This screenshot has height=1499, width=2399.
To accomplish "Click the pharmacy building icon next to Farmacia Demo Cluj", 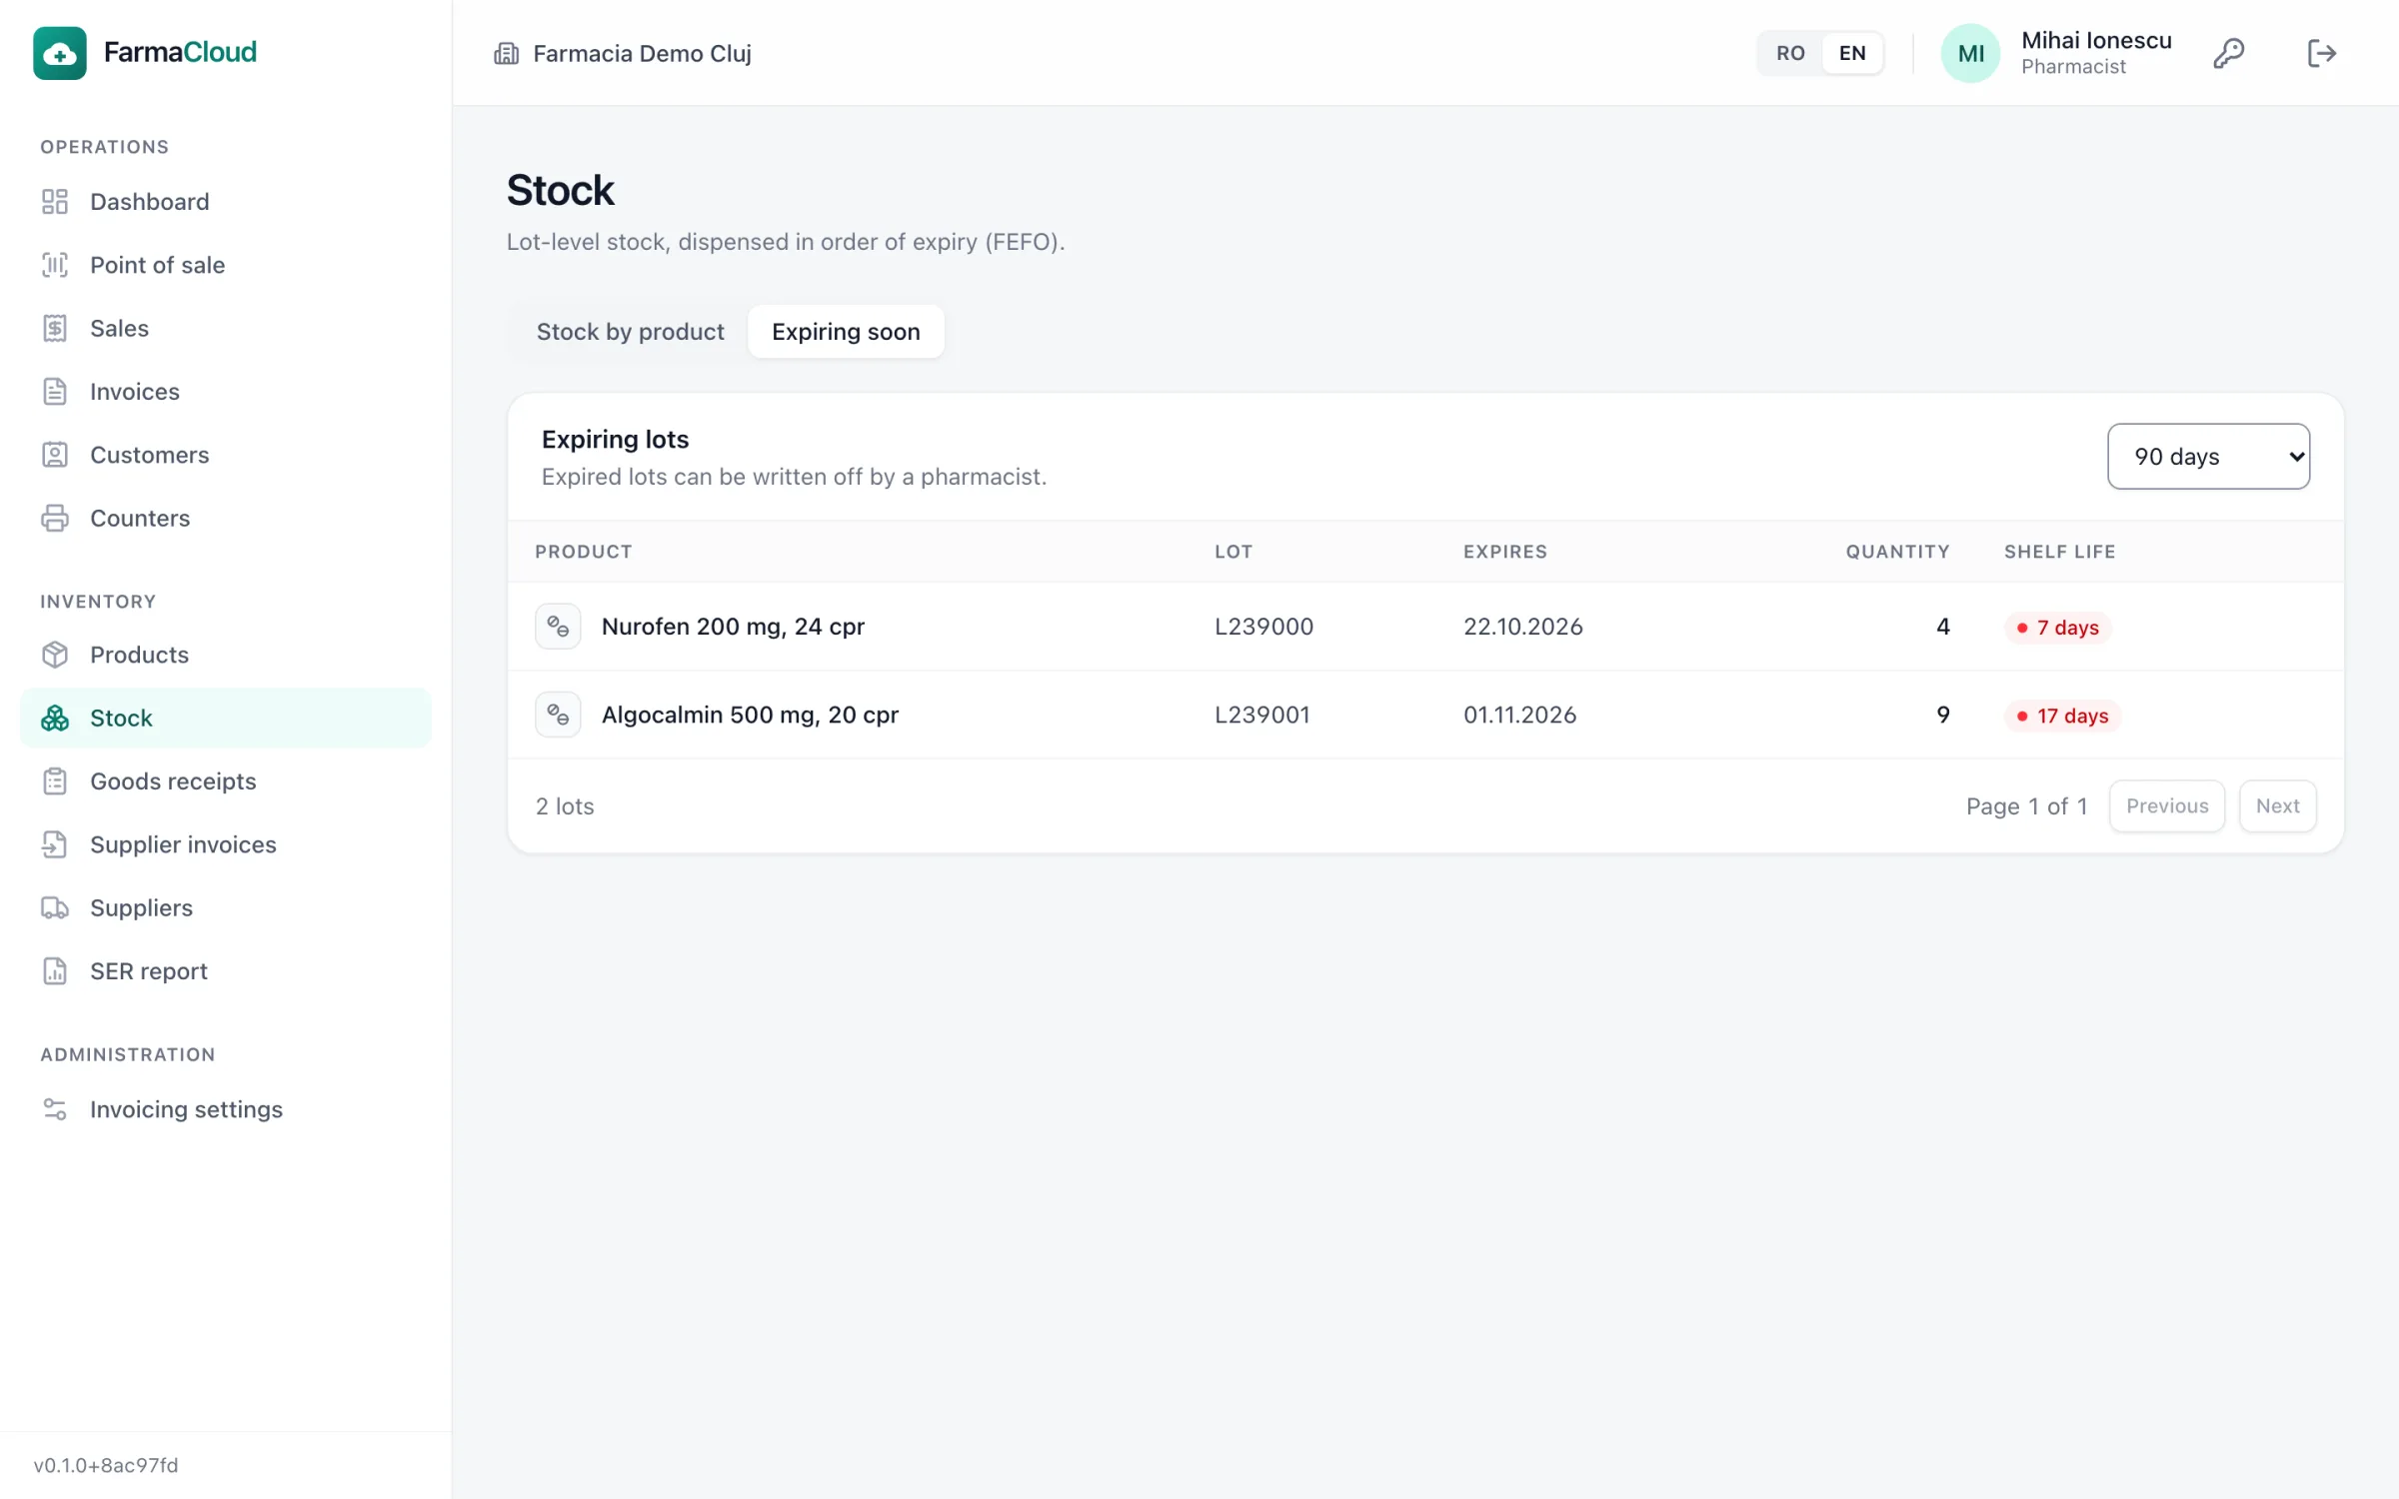I will 507,53.
